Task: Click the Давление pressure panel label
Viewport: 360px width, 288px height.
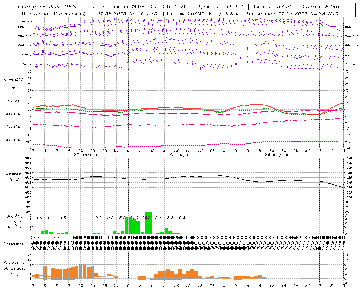Action: tap(15, 174)
